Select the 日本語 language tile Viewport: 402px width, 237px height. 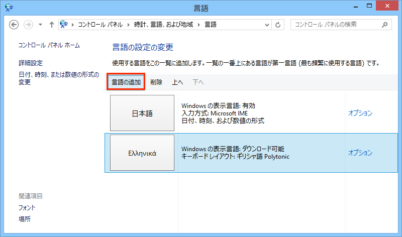[x=142, y=113]
